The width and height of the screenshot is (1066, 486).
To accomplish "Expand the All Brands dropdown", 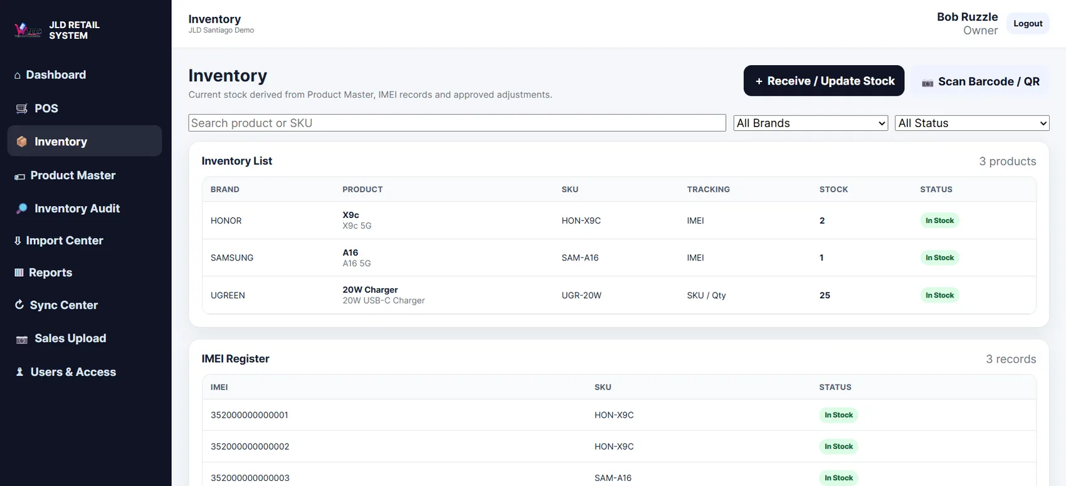I will click(811, 123).
